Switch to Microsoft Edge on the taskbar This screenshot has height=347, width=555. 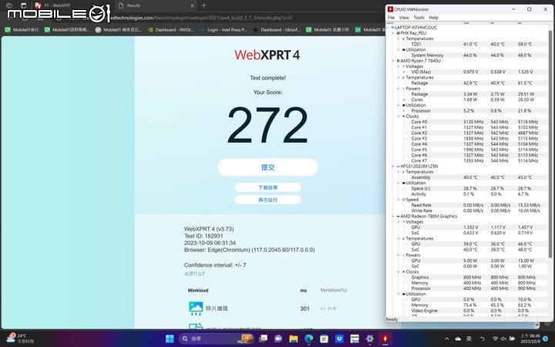pos(308,339)
